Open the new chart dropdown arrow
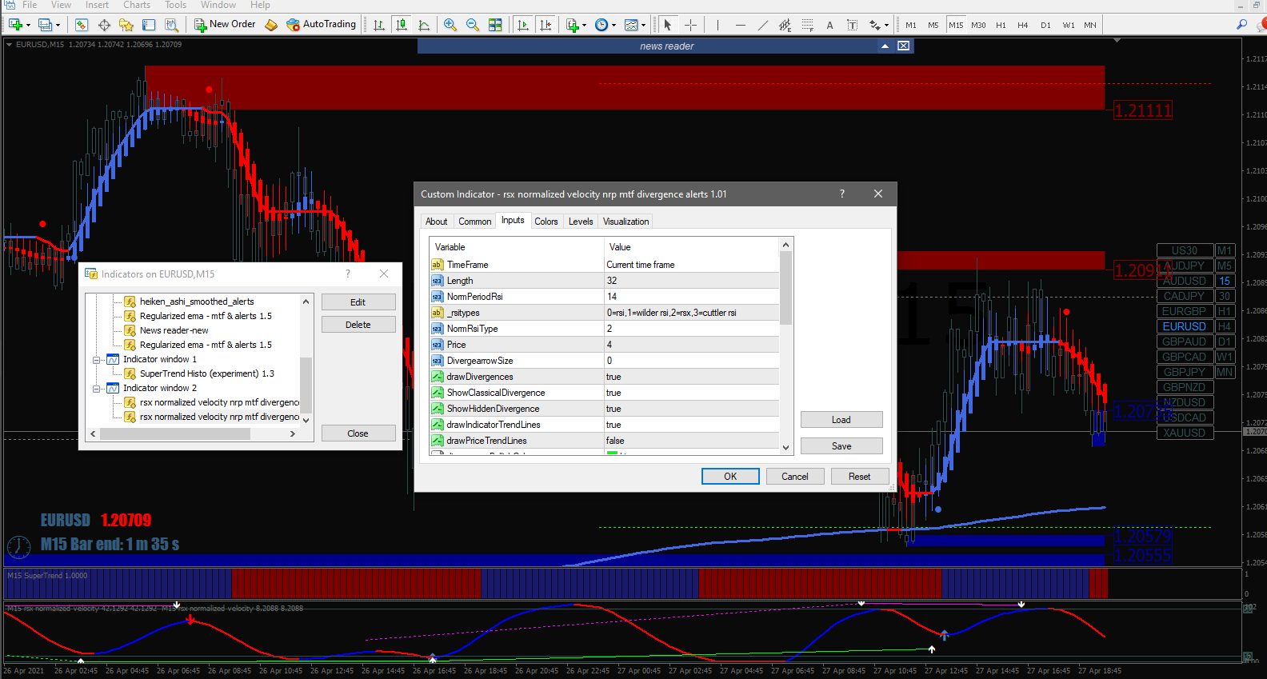This screenshot has height=679, width=1267. tap(29, 25)
